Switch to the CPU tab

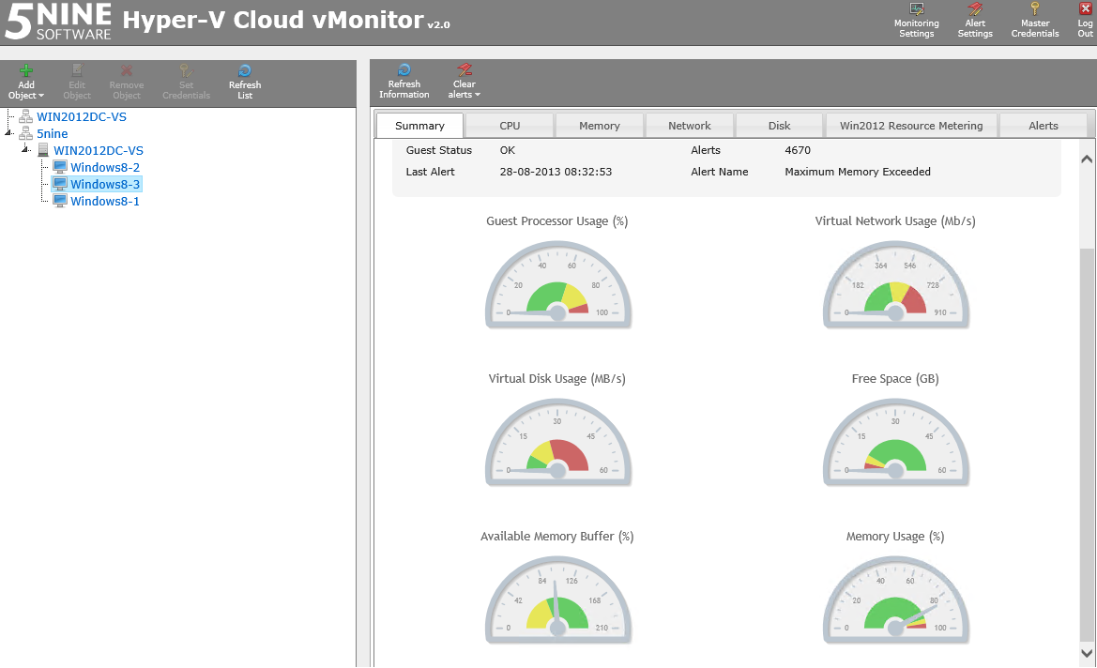click(510, 126)
